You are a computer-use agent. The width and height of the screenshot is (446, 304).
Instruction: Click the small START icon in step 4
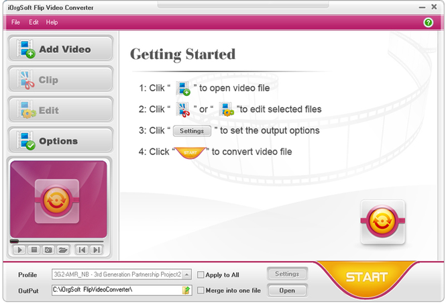(x=190, y=152)
